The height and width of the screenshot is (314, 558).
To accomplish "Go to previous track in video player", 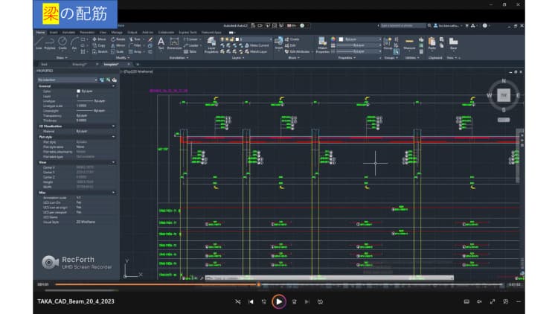I will 251,301.
